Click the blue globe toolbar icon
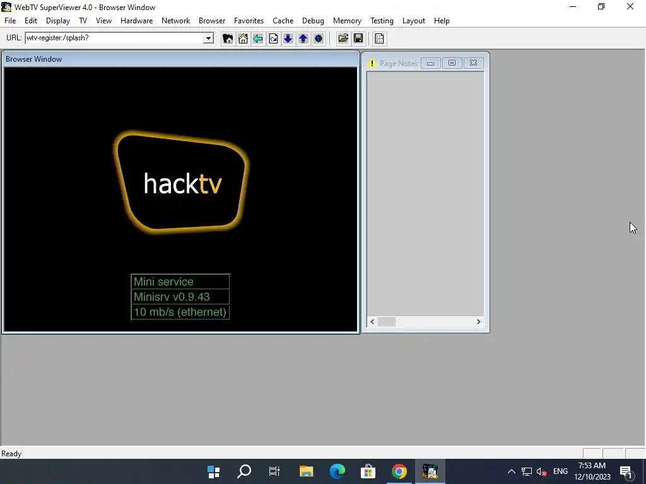 319,38
